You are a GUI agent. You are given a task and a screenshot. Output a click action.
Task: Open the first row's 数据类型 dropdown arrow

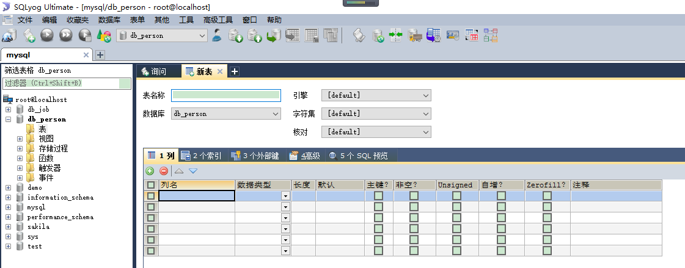(286, 196)
